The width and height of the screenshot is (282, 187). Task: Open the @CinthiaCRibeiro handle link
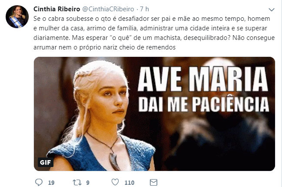(x=108, y=9)
